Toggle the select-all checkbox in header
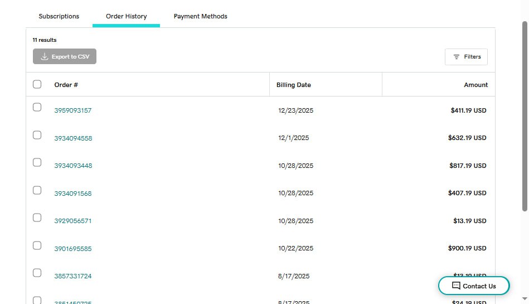The image size is (529, 304). point(37,84)
